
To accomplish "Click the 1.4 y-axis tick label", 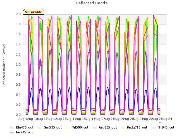I will (x=18, y=44).
